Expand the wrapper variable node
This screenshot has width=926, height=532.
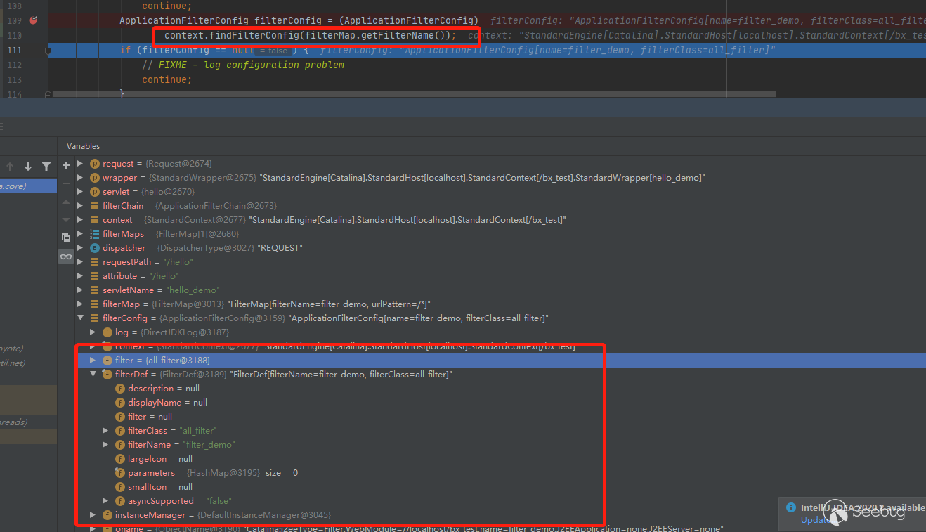click(81, 178)
